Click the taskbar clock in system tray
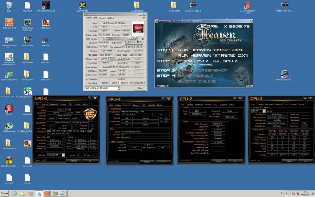315x197 pixels. [306, 193]
